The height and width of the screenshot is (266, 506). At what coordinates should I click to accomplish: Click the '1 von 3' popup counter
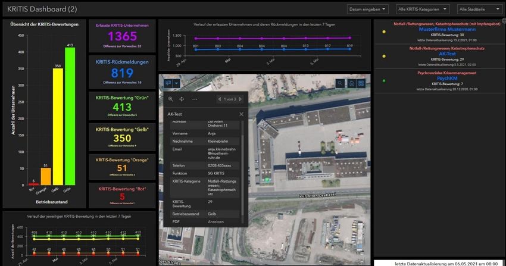tap(230, 99)
